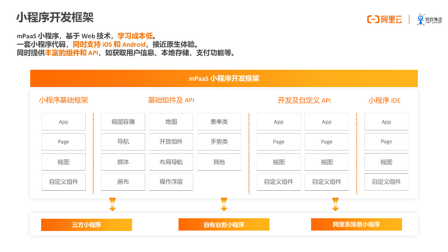Expand the 小程序基础框架 section
Viewport: 448px width, 252px height.
63,100
